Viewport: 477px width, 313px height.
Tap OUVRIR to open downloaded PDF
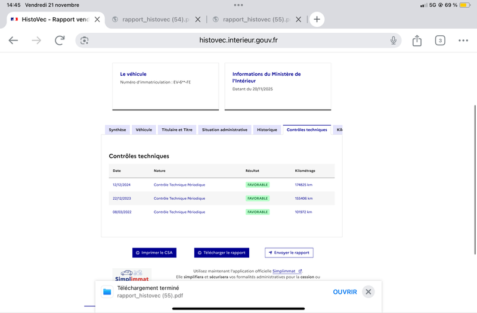point(345,292)
